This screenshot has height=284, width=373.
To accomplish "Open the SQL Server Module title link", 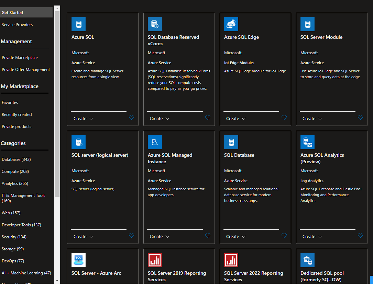I will pyautogui.click(x=321, y=37).
